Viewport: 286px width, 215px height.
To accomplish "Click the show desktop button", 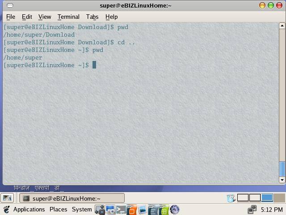I will 7,198.
